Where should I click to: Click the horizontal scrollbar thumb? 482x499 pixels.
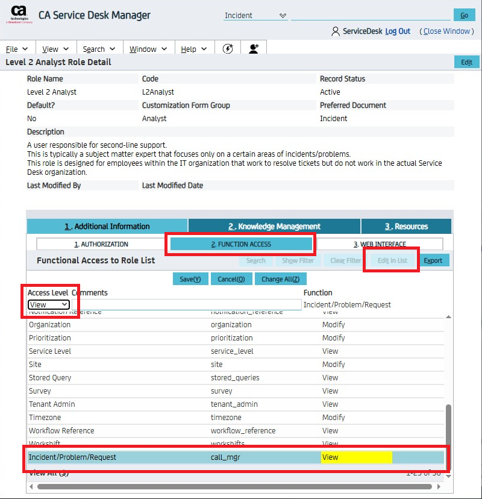[x=234, y=486]
